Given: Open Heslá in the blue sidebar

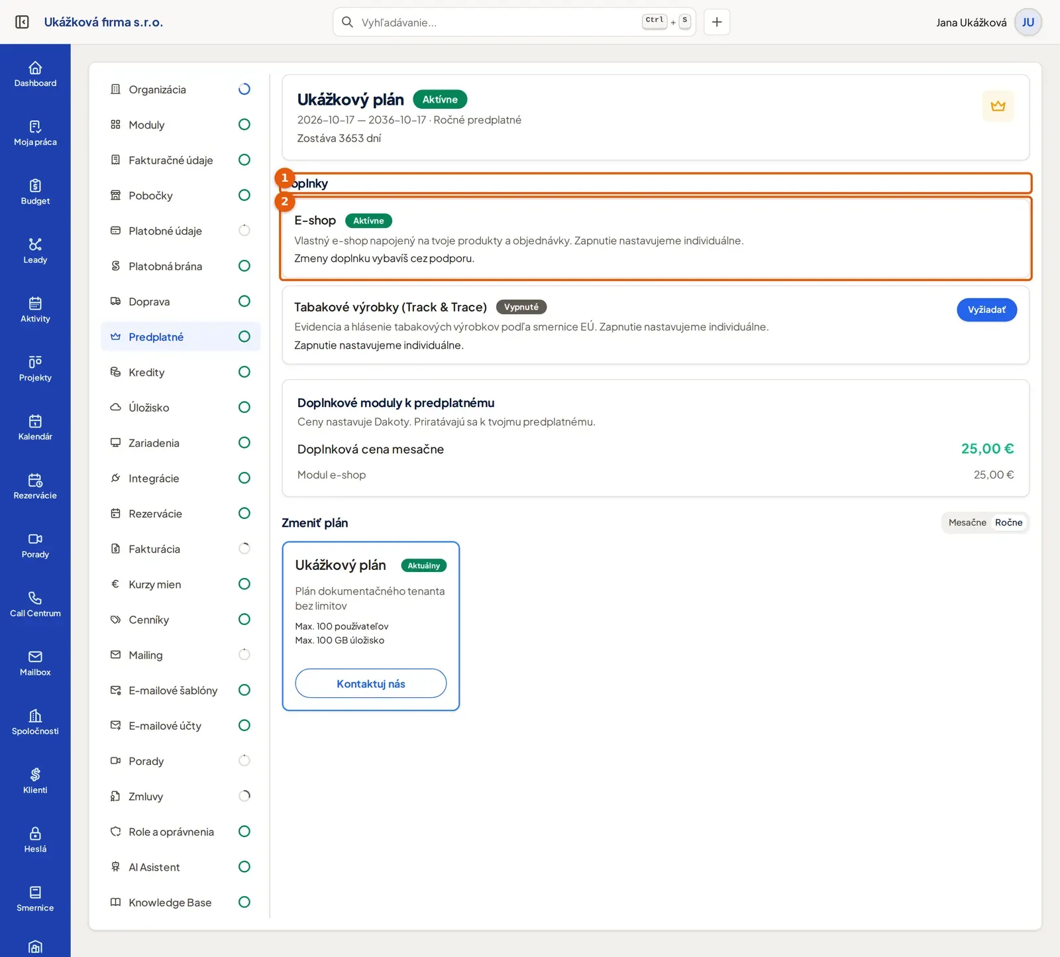Looking at the screenshot, I should click(x=35, y=841).
